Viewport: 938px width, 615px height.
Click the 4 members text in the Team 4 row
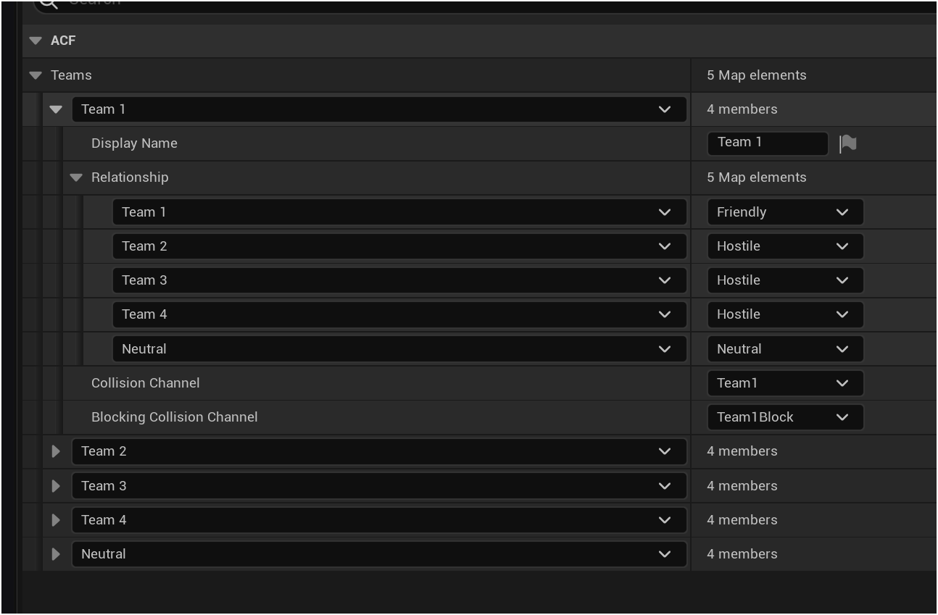tap(742, 520)
